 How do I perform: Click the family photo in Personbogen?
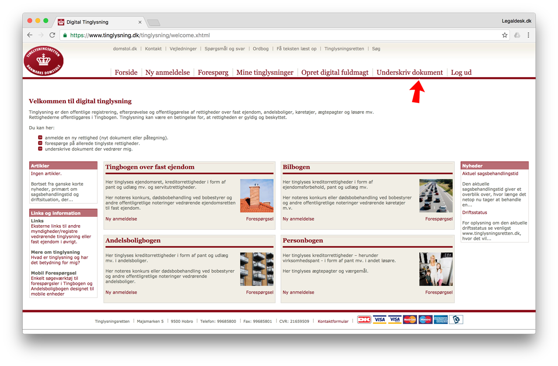(x=436, y=269)
